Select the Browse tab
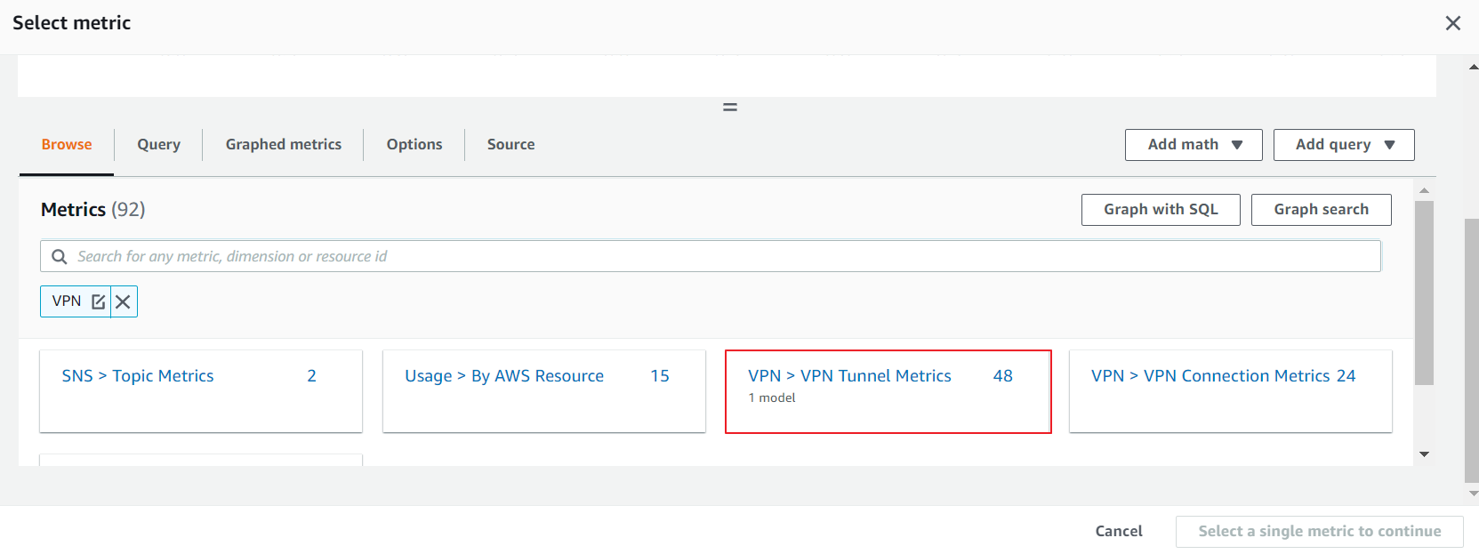Viewport: 1479px width, 554px height. [x=67, y=144]
